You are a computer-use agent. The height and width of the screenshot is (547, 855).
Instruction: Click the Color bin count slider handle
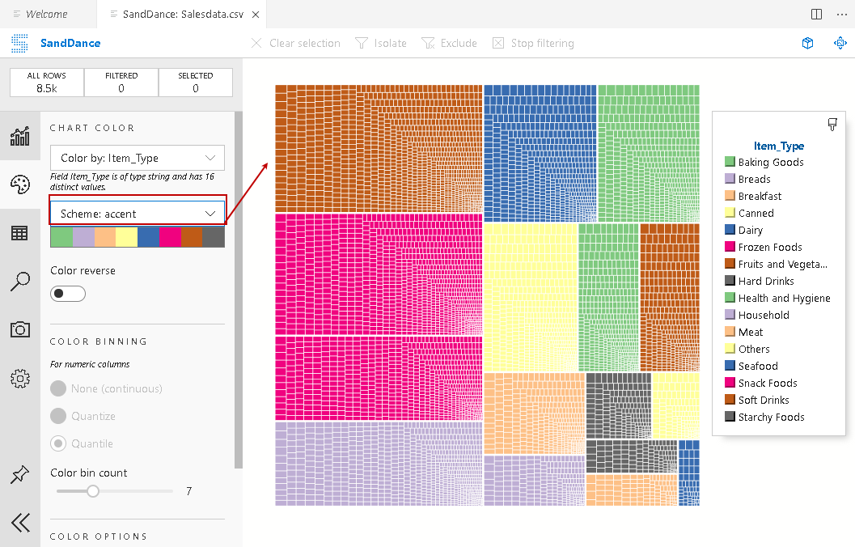click(93, 491)
